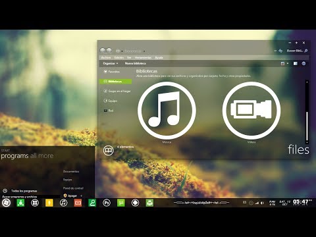The height and width of the screenshot is (237, 316).
Task: Open the volume speaker tray icon
Action: coord(262,203)
